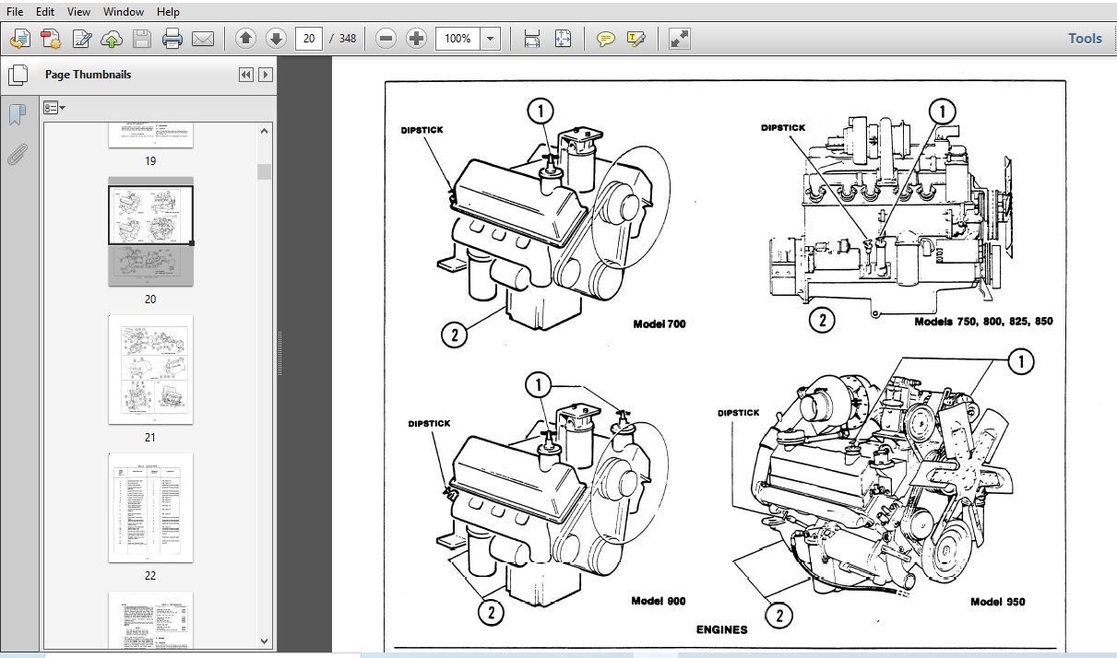Open the Tools pane
1117x658 pixels.
[x=1085, y=39]
